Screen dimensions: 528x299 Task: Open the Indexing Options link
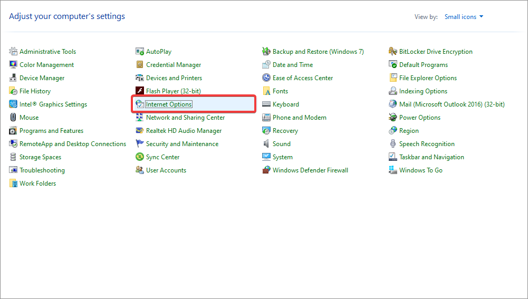click(x=423, y=91)
